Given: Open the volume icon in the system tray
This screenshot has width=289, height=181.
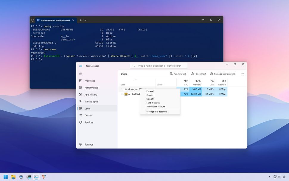Looking at the screenshot, I should 279,177.
